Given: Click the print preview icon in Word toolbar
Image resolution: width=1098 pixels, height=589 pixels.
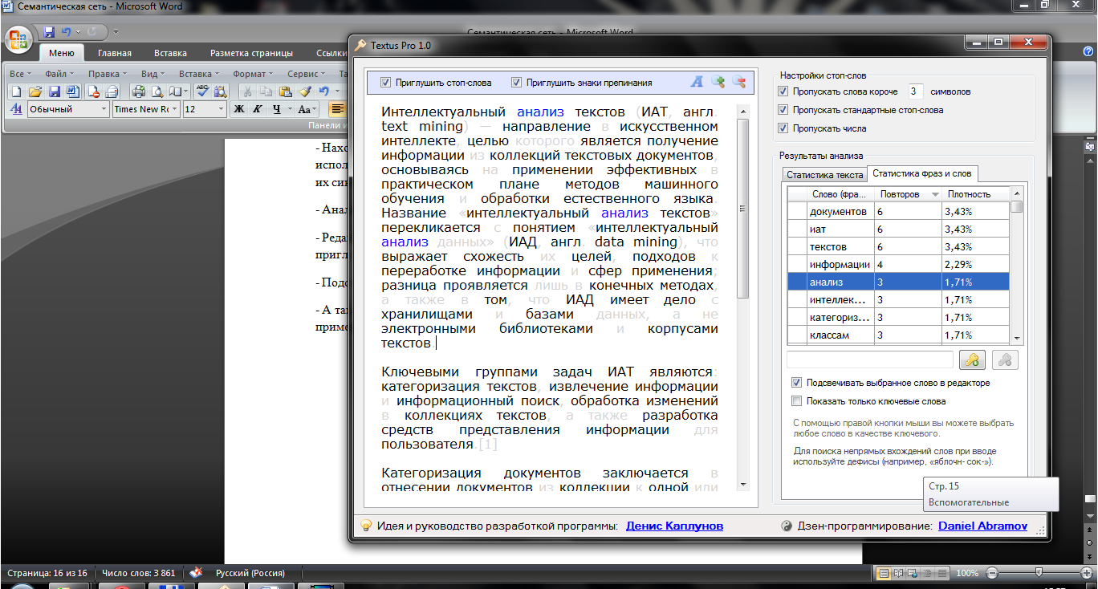Looking at the screenshot, I should click(x=157, y=91).
